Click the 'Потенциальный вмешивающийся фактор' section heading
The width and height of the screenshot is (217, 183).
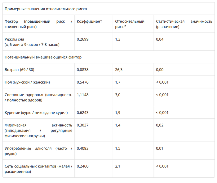tap(43, 57)
